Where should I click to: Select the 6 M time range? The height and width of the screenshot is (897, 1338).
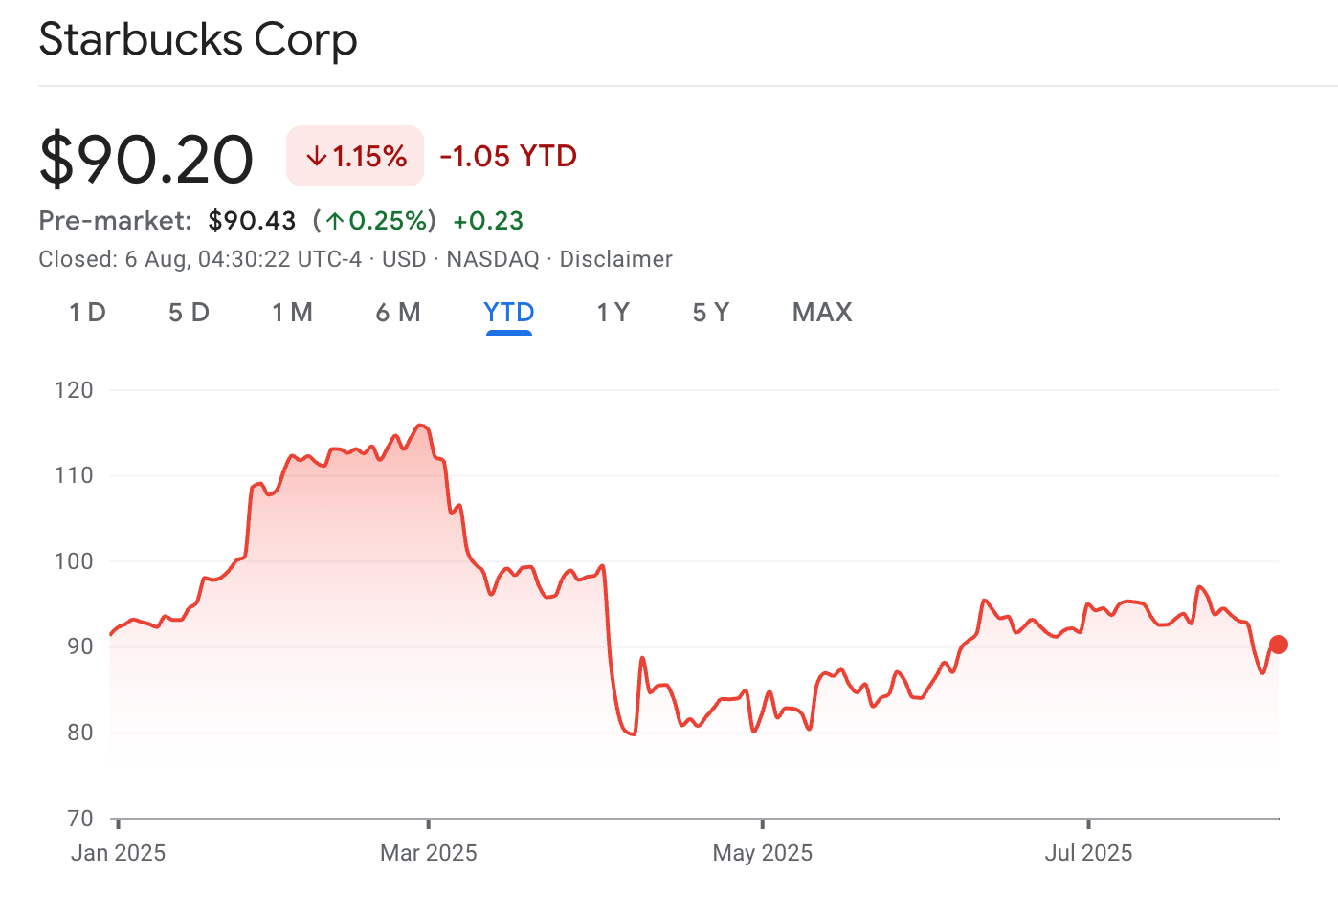398,313
